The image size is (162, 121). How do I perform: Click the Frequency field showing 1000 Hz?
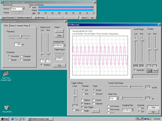pos(18,44)
